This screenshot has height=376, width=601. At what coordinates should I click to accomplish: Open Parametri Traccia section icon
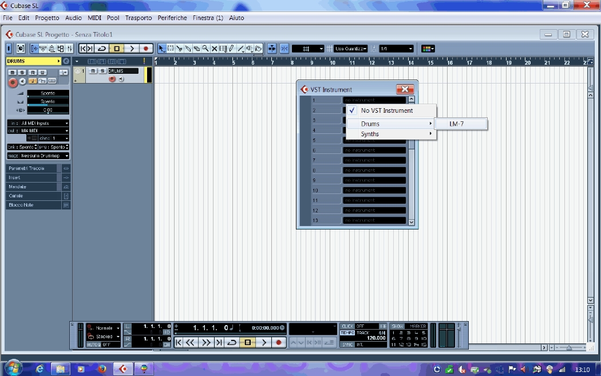tap(66, 168)
